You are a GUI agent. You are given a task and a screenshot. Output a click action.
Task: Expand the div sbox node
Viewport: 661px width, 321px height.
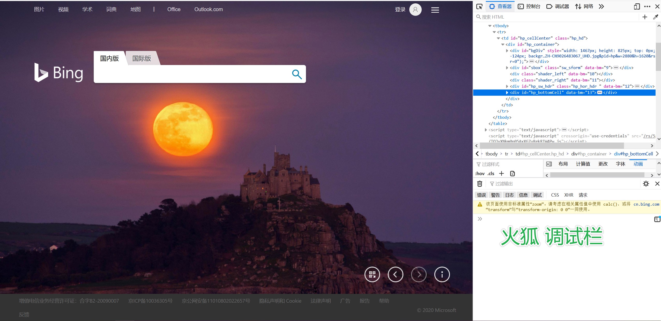[507, 68]
